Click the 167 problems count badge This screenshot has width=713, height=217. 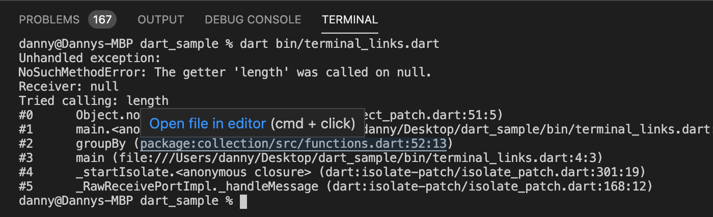(102, 20)
